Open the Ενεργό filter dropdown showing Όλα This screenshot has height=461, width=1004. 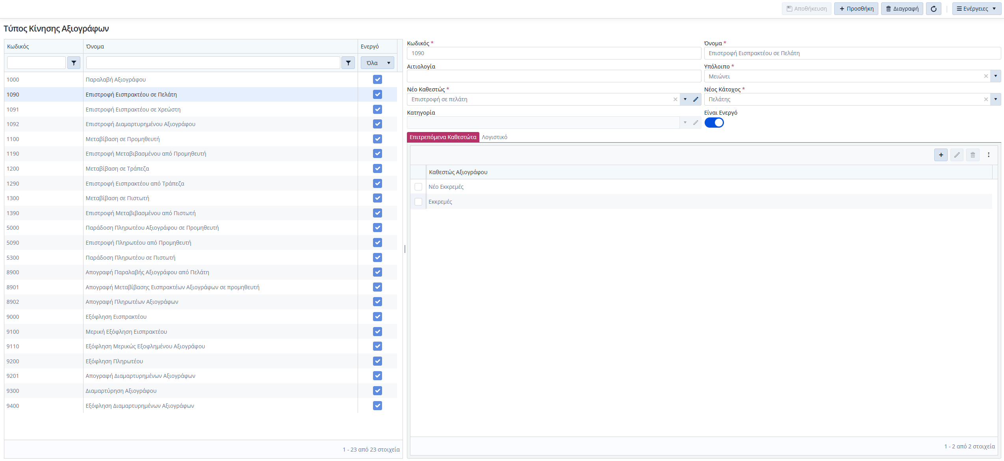coord(377,63)
